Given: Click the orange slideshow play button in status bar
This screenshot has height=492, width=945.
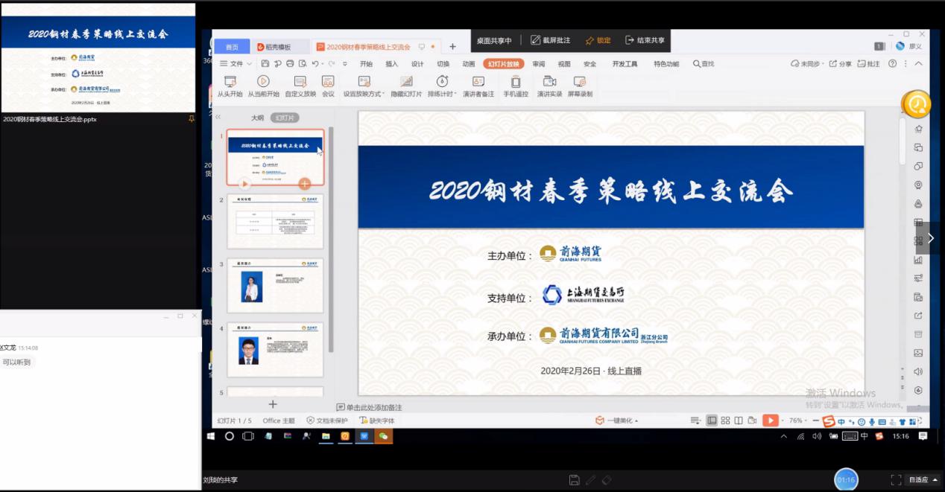Looking at the screenshot, I should coord(770,421).
